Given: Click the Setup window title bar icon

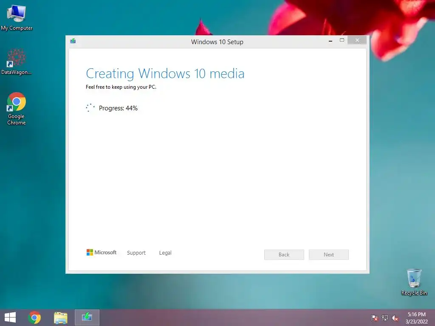Looking at the screenshot, I should pyautogui.click(x=73, y=41).
